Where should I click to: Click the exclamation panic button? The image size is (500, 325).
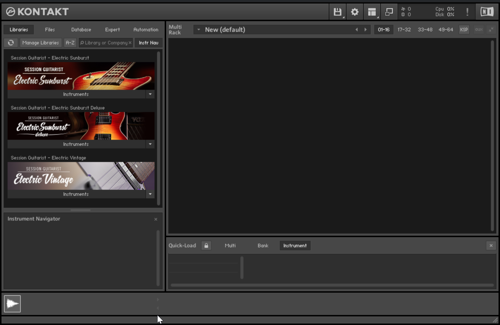point(467,12)
